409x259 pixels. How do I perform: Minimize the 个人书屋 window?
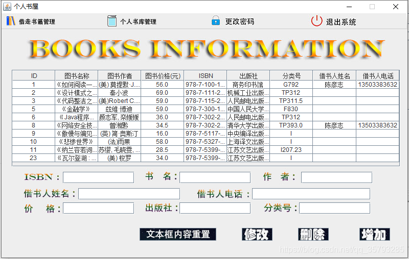(x=350, y=7)
